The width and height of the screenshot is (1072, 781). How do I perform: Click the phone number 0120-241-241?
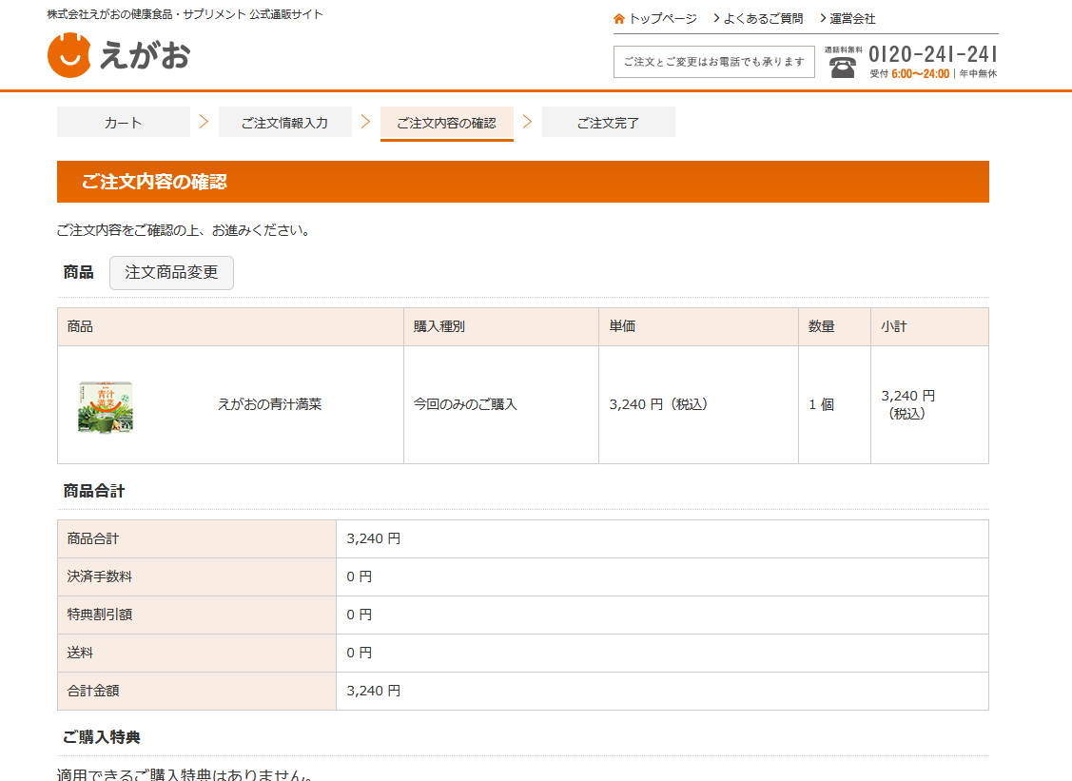932,55
